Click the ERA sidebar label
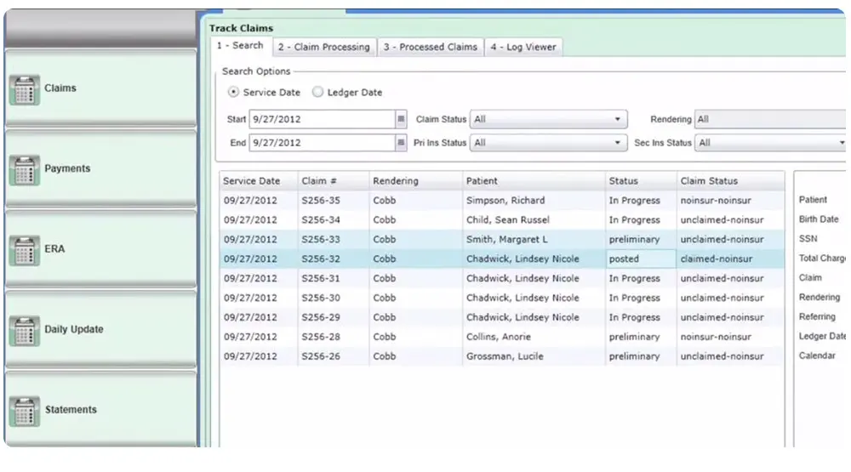 pos(54,248)
